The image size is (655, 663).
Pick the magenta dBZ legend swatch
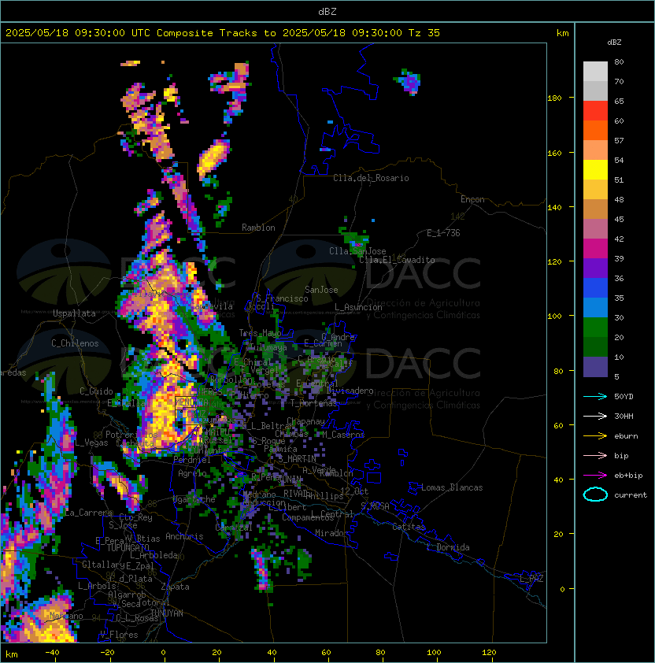point(595,249)
